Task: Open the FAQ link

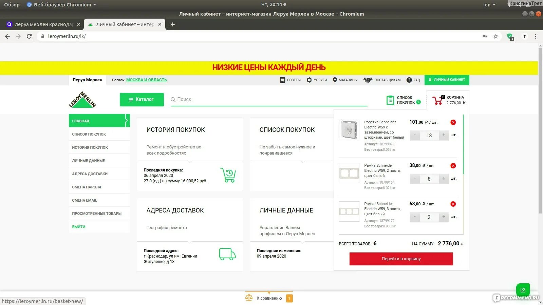Action: [413, 80]
